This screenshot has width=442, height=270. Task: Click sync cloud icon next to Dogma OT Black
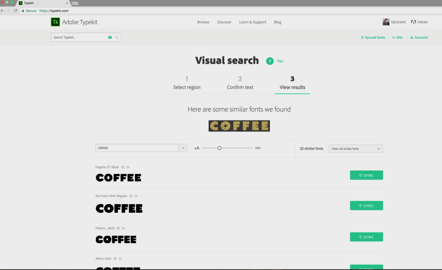[x=123, y=167]
